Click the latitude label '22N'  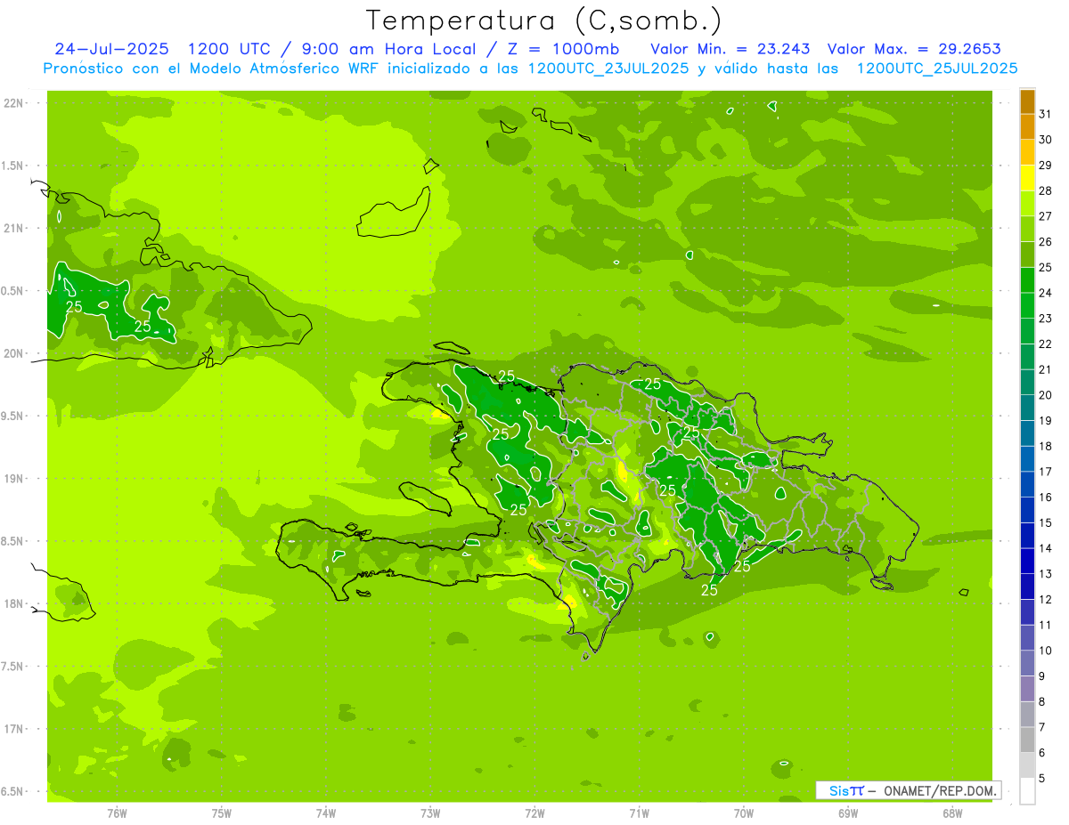[13, 103]
